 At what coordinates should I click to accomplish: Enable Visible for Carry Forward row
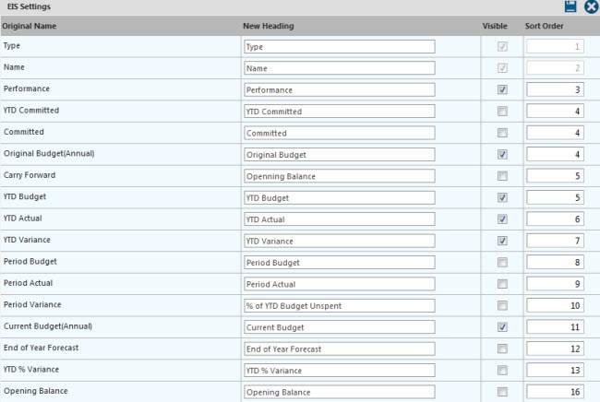click(x=502, y=176)
